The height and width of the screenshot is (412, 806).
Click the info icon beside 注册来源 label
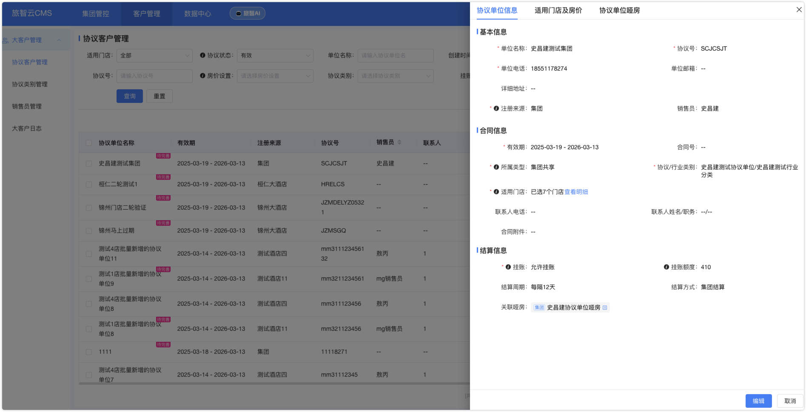tap(496, 108)
